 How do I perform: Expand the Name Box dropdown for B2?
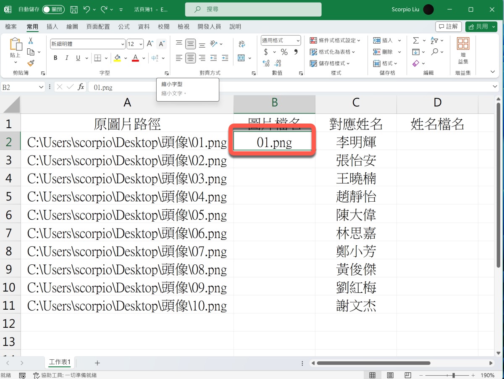click(x=41, y=87)
